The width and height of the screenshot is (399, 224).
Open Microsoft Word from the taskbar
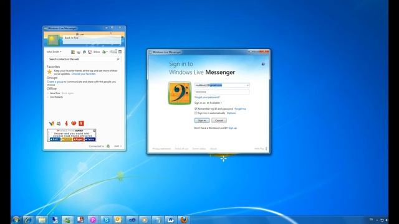pyautogui.click(x=170, y=220)
